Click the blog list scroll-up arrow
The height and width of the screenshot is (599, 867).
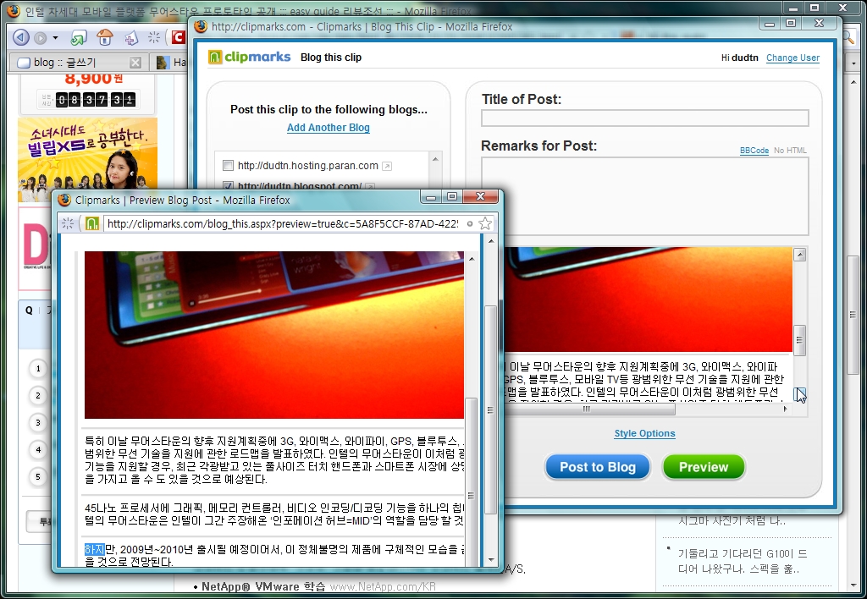click(x=435, y=159)
